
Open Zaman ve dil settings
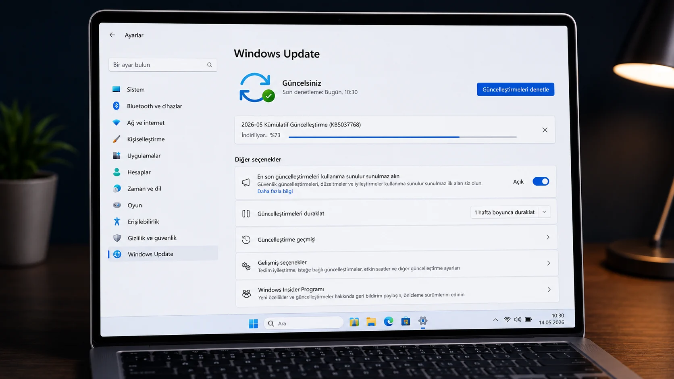[163, 188]
